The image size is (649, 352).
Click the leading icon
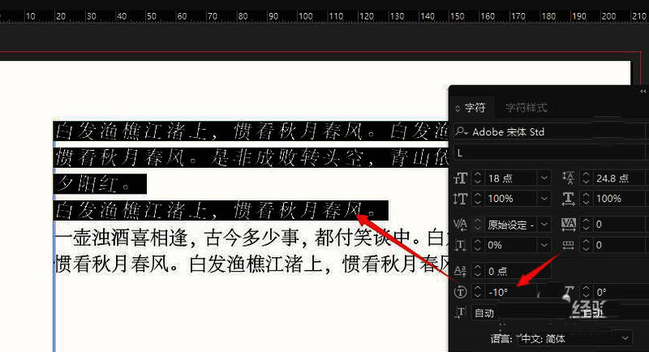(x=569, y=178)
